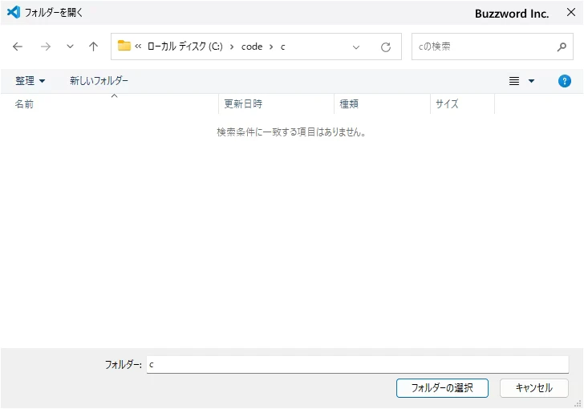Sort by サイズ column header
The image size is (584, 409).
463,104
